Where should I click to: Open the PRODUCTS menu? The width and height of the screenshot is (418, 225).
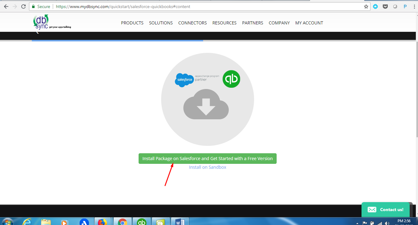(x=132, y=23)
